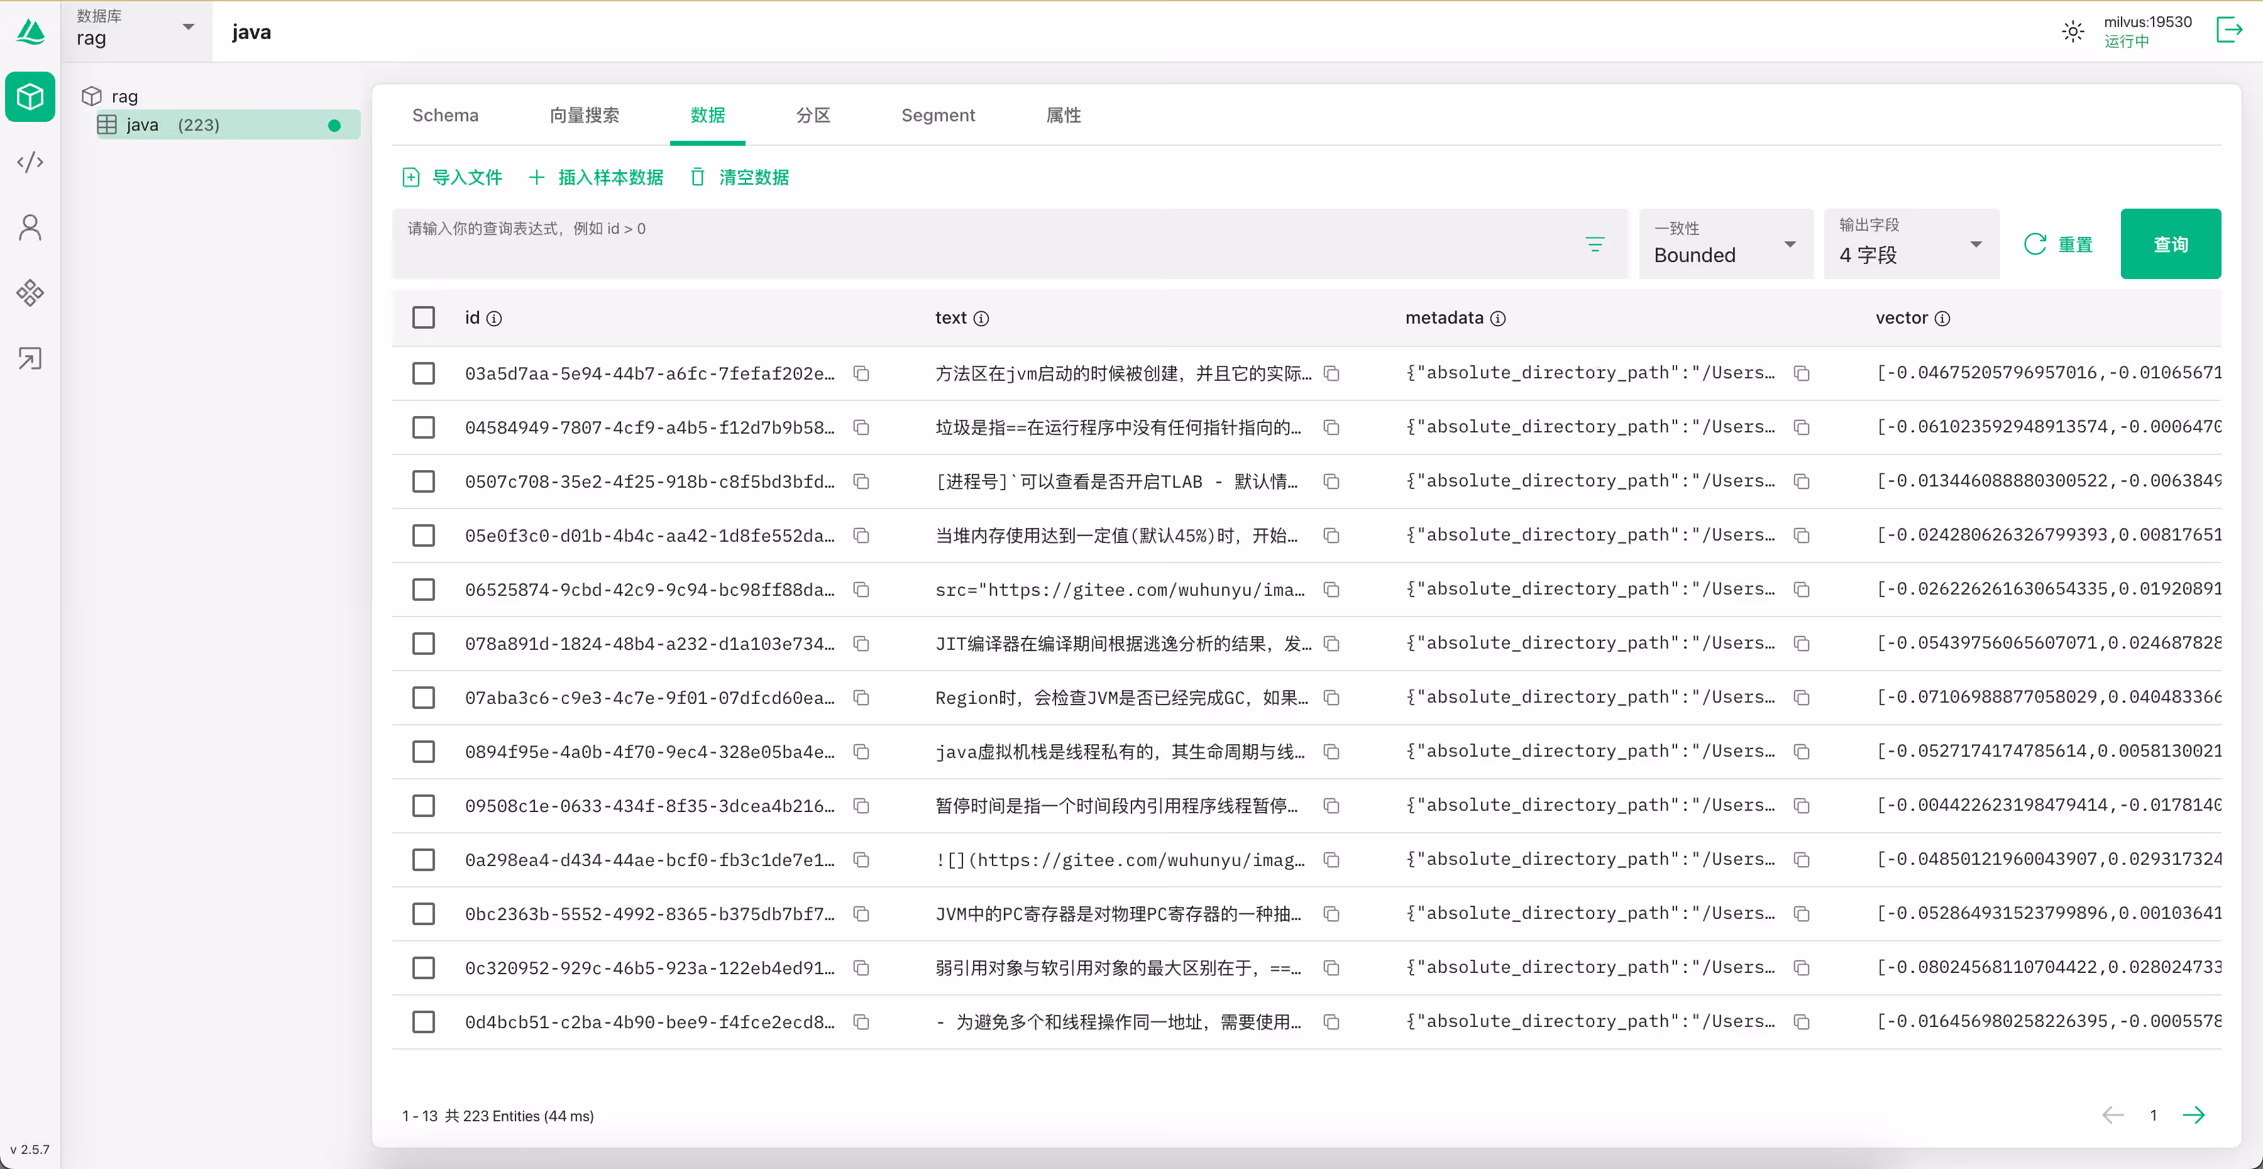2263x1169 pixels.
Task: Select the java (223) collection
Action: point(228,124)
